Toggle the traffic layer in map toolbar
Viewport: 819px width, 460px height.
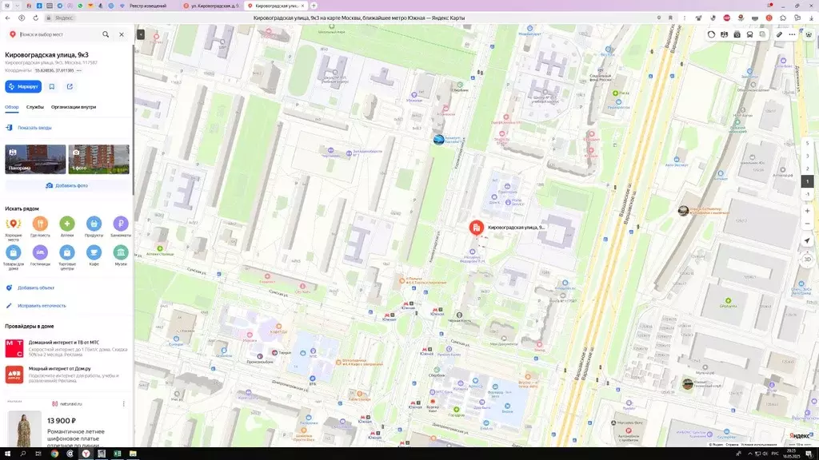coord(711,34)
